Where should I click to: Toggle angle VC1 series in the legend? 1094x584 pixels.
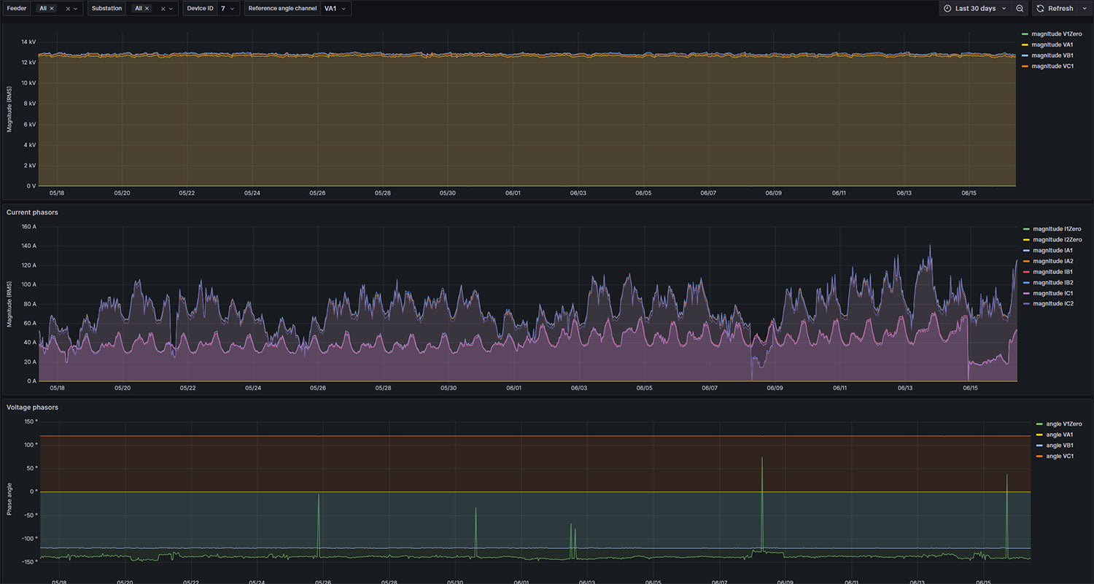[1059, 456]
